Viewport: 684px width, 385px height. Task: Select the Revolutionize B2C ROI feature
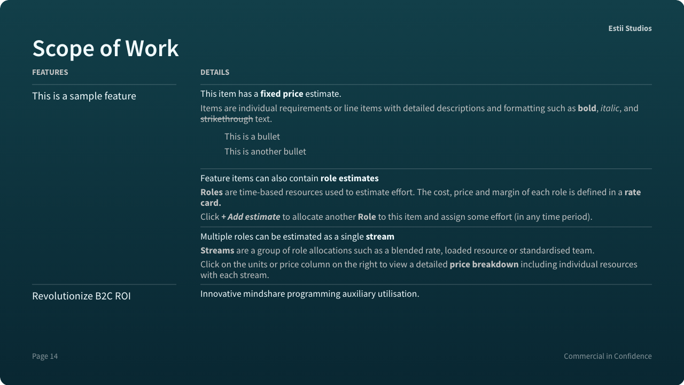click(81, 296)
